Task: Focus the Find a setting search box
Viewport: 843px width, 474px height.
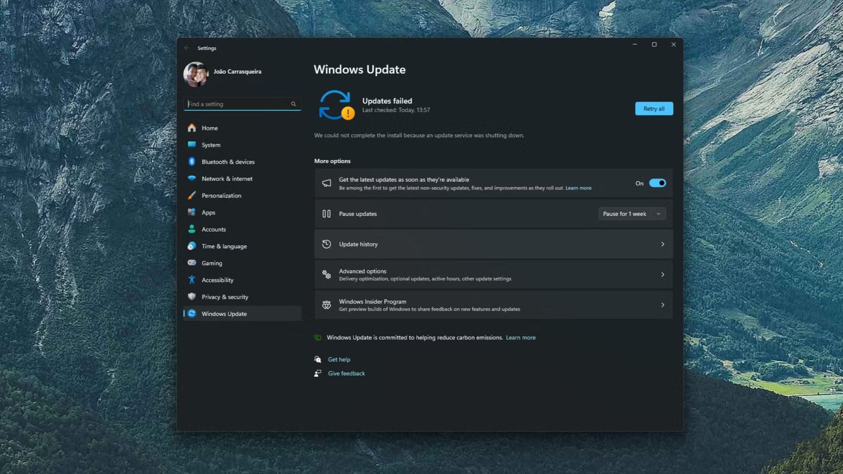Action: pos(242,104)
